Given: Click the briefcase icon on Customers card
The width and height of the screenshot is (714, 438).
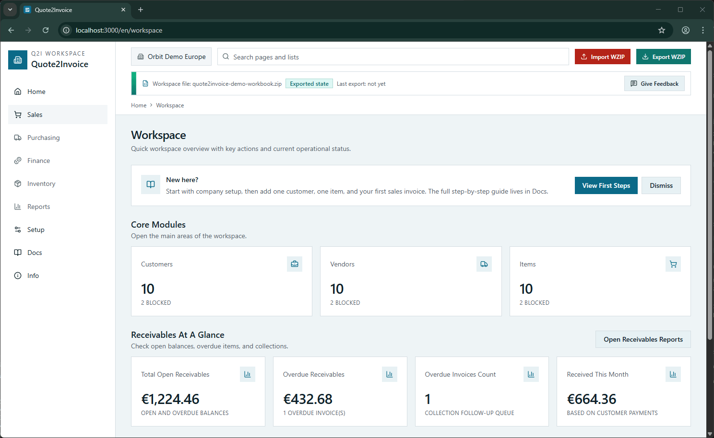Looking at the screenshot, I should pyautogui.click(x=294, y=264).
